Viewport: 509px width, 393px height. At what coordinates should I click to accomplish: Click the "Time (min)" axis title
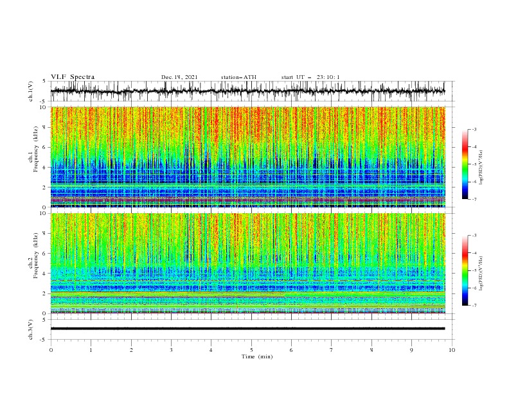point(257,356)
